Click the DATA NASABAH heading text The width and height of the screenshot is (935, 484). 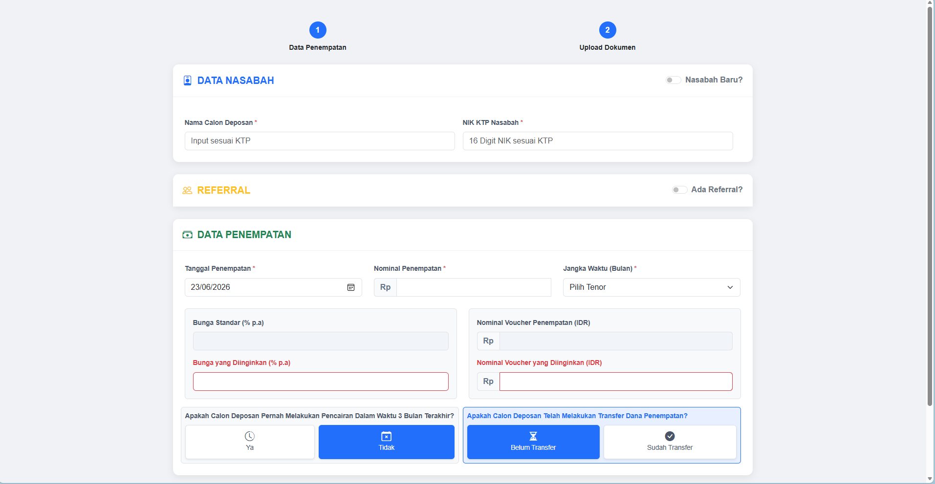236,81
